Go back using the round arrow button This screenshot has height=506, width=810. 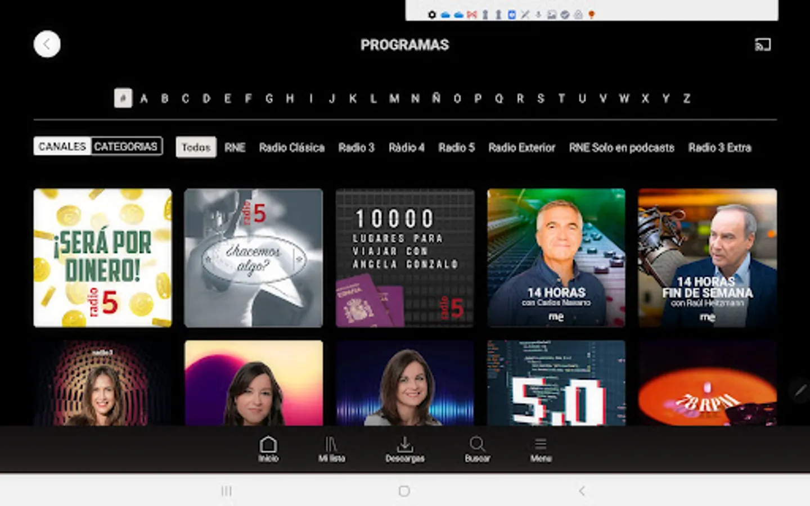(47, 44)
